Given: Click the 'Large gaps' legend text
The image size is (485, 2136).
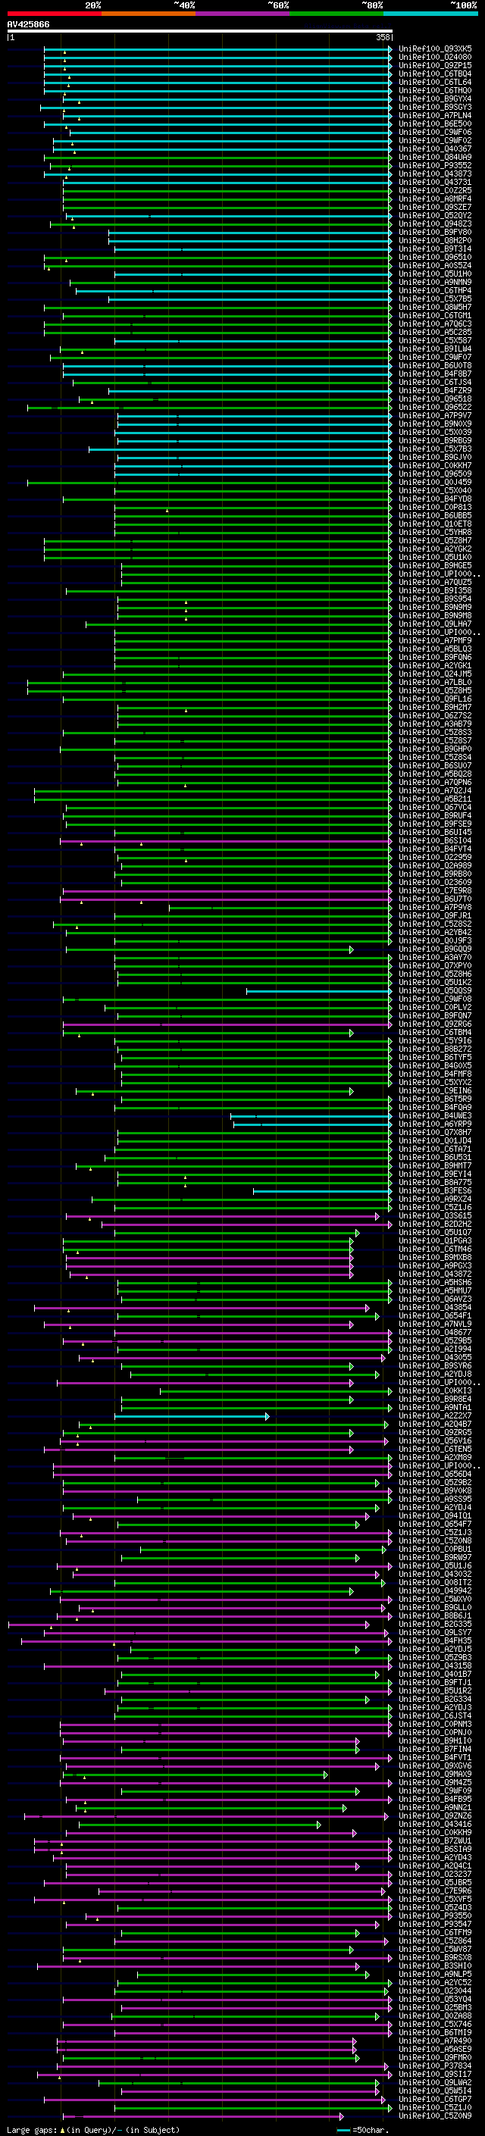Looking at the screenshot, I should point(32,2129).
